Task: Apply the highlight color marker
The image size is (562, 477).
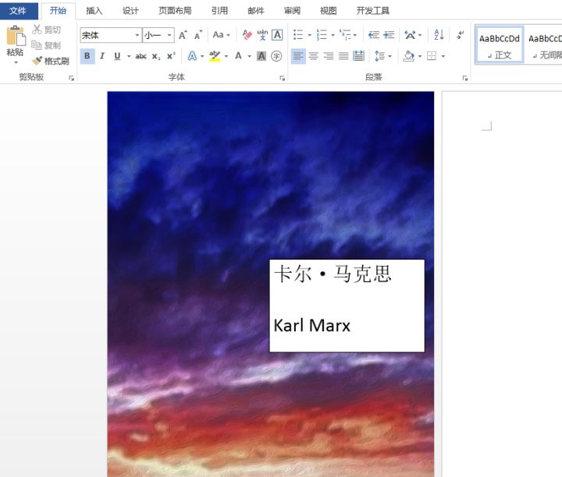Action: coord(215,56)
